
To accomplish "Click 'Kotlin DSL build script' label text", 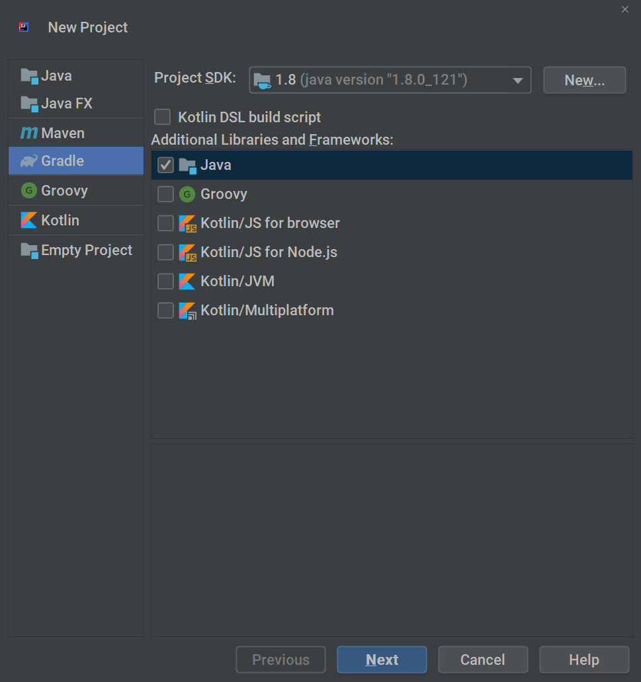I will [249, 118].
